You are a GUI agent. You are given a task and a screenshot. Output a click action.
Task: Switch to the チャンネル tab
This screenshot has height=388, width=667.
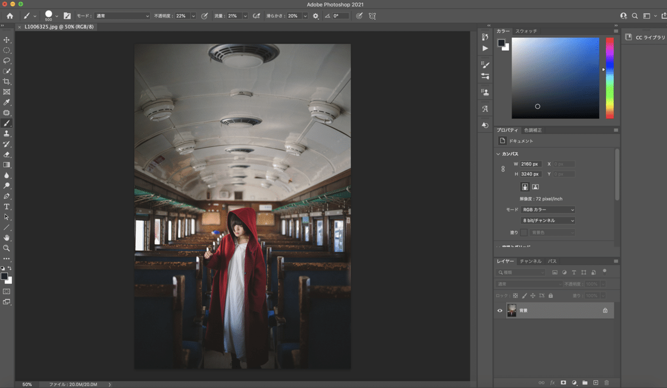pyautogui.click(x=530, y=261)
